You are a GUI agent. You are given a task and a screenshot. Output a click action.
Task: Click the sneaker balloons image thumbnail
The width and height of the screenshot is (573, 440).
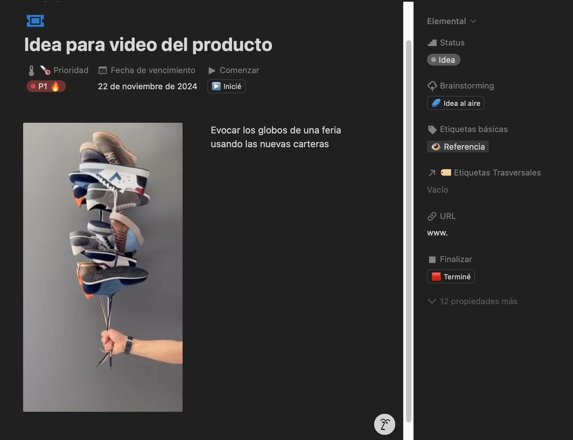coord(103,267)
